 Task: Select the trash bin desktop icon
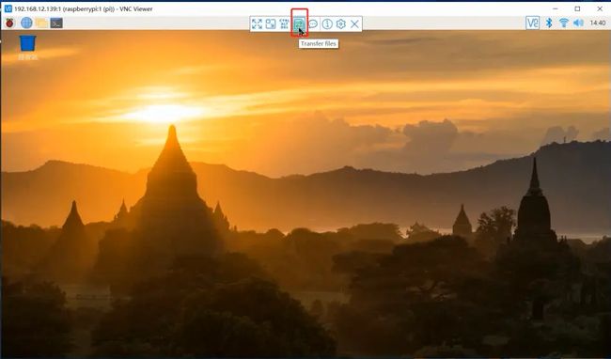pyautogui.click(x=27, y=43)
